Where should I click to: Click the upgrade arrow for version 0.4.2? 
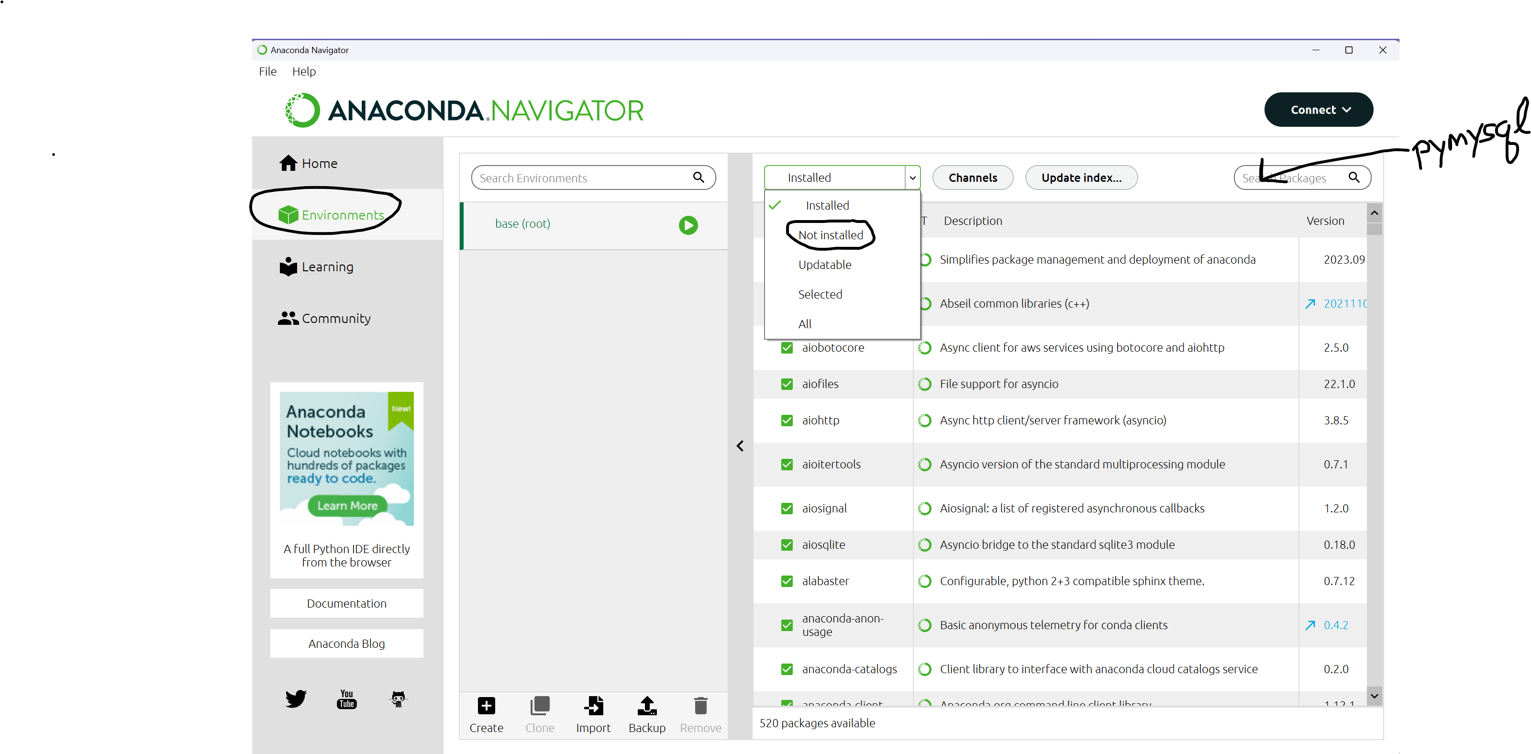click(x=1310, y=625)
